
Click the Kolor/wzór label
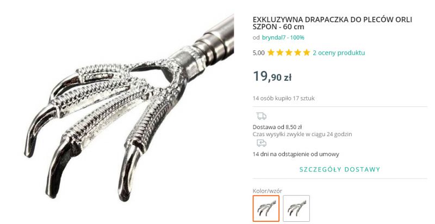click(268, 191)
